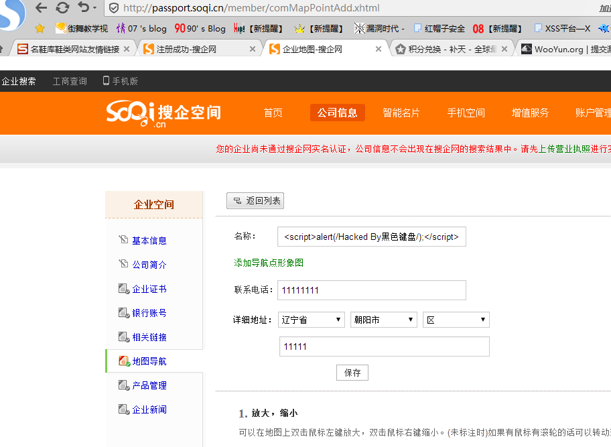Image resolution: width=611 pixels, height=447 pixels.
Task: Open the 辽宁省 province dropdown
Action: point(312,320)
